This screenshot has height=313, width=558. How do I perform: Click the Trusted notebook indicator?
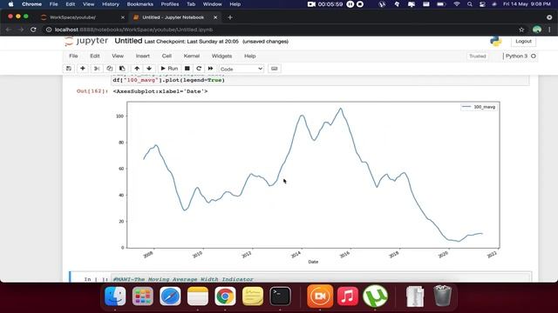pyautogui.click(x=477, y=56)
